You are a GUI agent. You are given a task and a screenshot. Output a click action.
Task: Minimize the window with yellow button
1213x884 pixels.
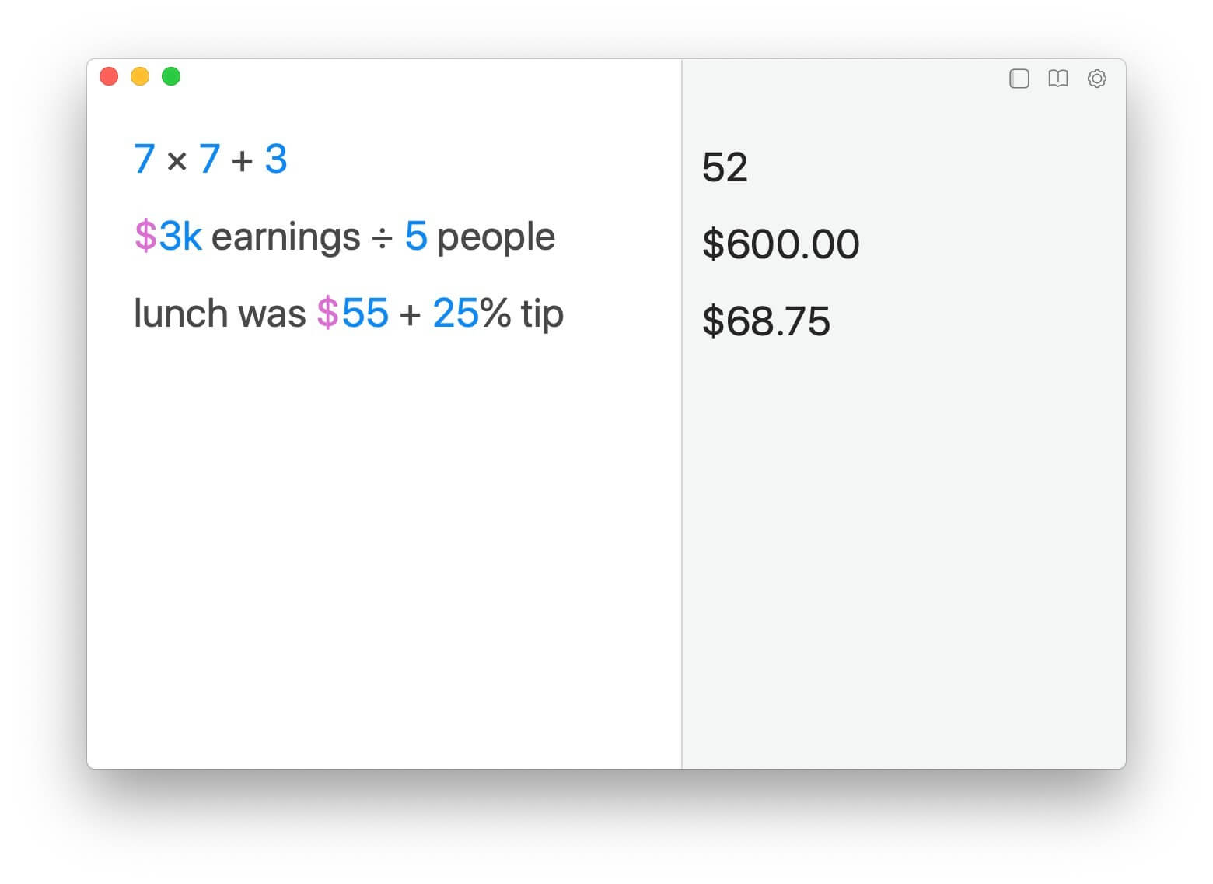[x=140, y=76]
